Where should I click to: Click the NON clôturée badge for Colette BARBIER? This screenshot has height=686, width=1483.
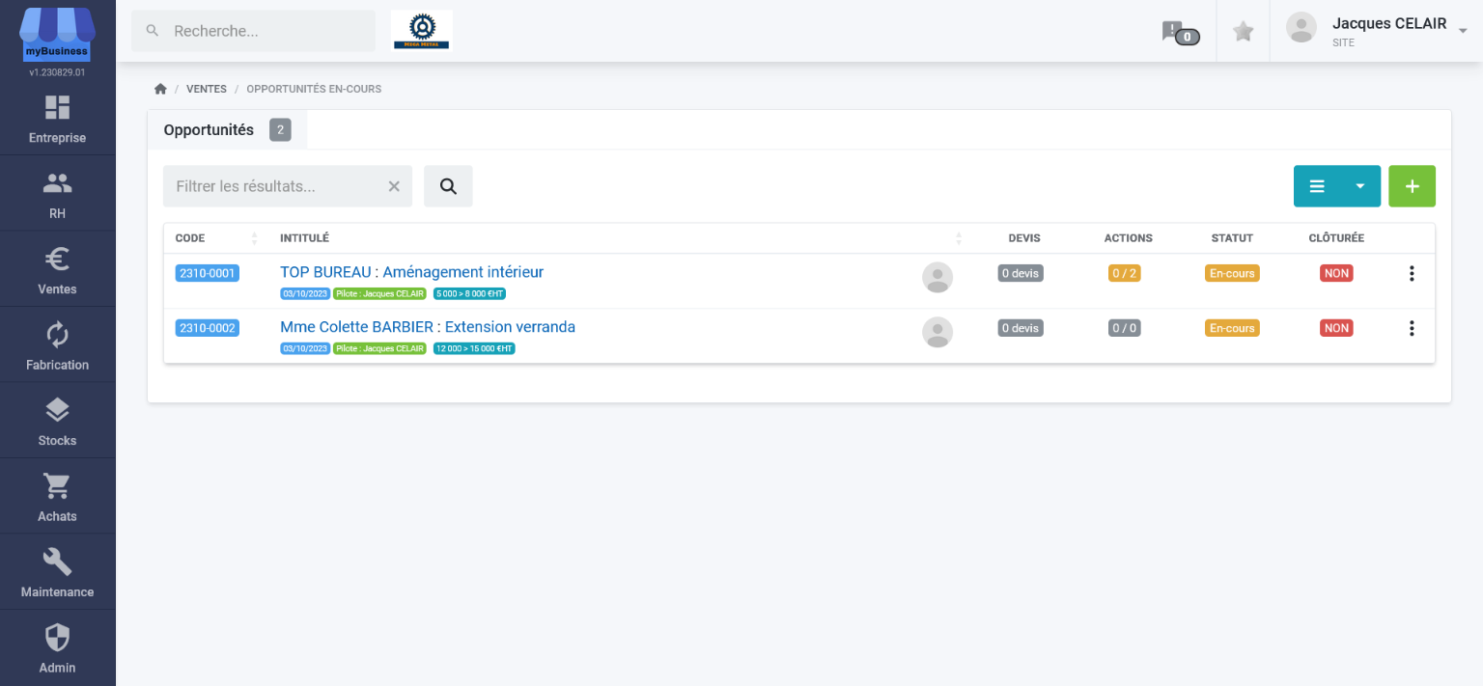coord(1336,328)
